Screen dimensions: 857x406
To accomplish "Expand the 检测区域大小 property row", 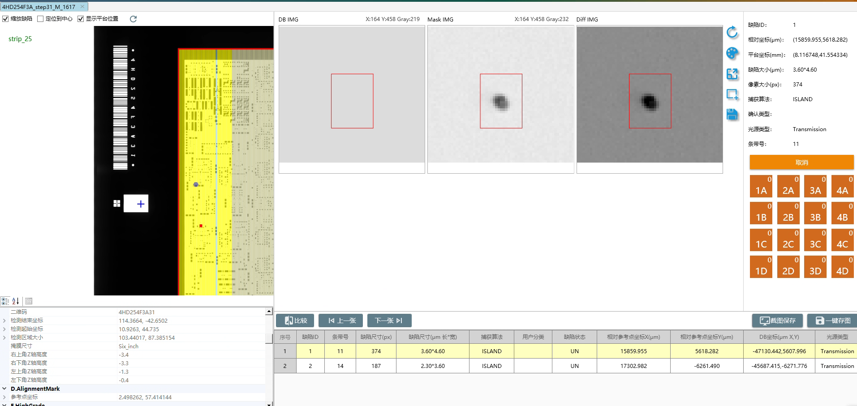I will pos(4,338).
